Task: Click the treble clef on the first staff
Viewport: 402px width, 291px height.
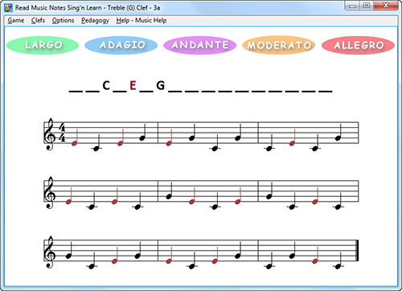Action: coord(50,134)
